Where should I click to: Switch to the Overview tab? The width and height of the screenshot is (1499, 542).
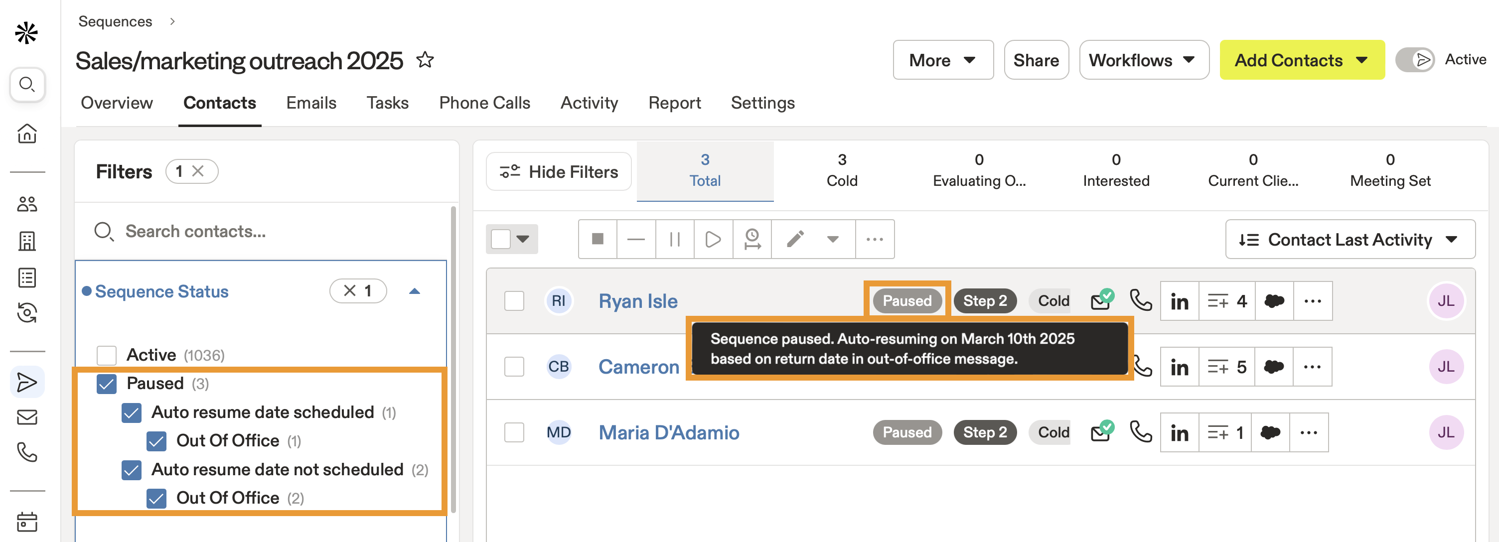coord(117,103)
